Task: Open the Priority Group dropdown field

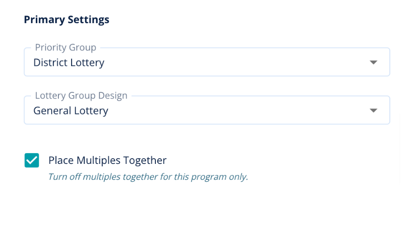Action: (x=207, y=62)
